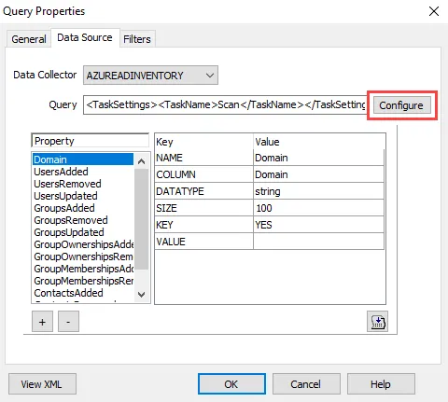The height and width of the screenshot is (402, 448).
Task: Click the COLUMN row value Domain
Action: (x=318, y=174)
